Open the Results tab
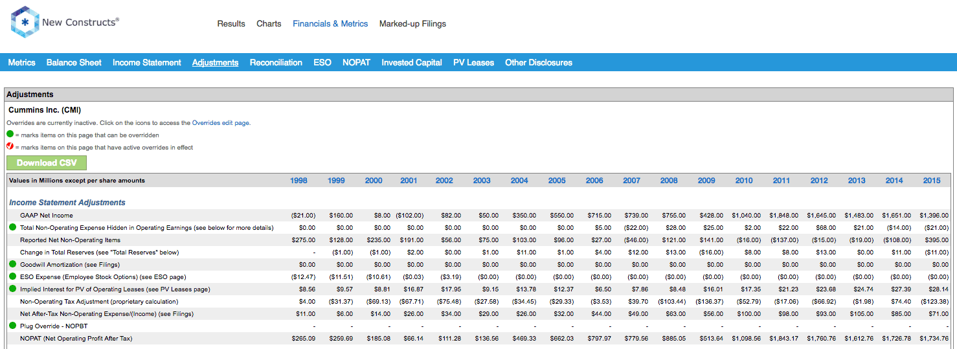This screenshot has width=957, height=349. (231, 24)
